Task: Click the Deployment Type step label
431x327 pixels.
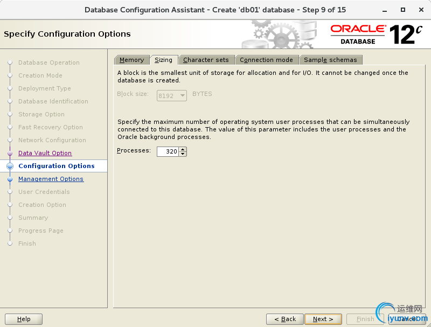Action: pyautogui.click(x=45, y=88)
